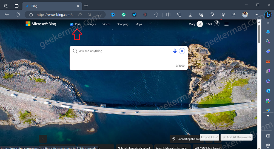This screenshot has height=149, width=274.
Task: Open the Bing hamburger settings menu
Action: tap(227, 24)
